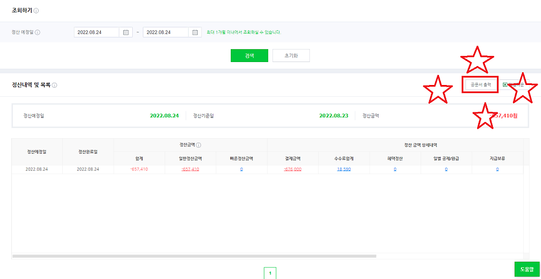This screenshot has width=541, height=279.
Task: Click the 일반정산금액 column header
Action: click(190, 159)
